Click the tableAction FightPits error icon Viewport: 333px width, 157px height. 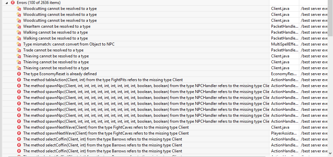click(x=19, y=80)
